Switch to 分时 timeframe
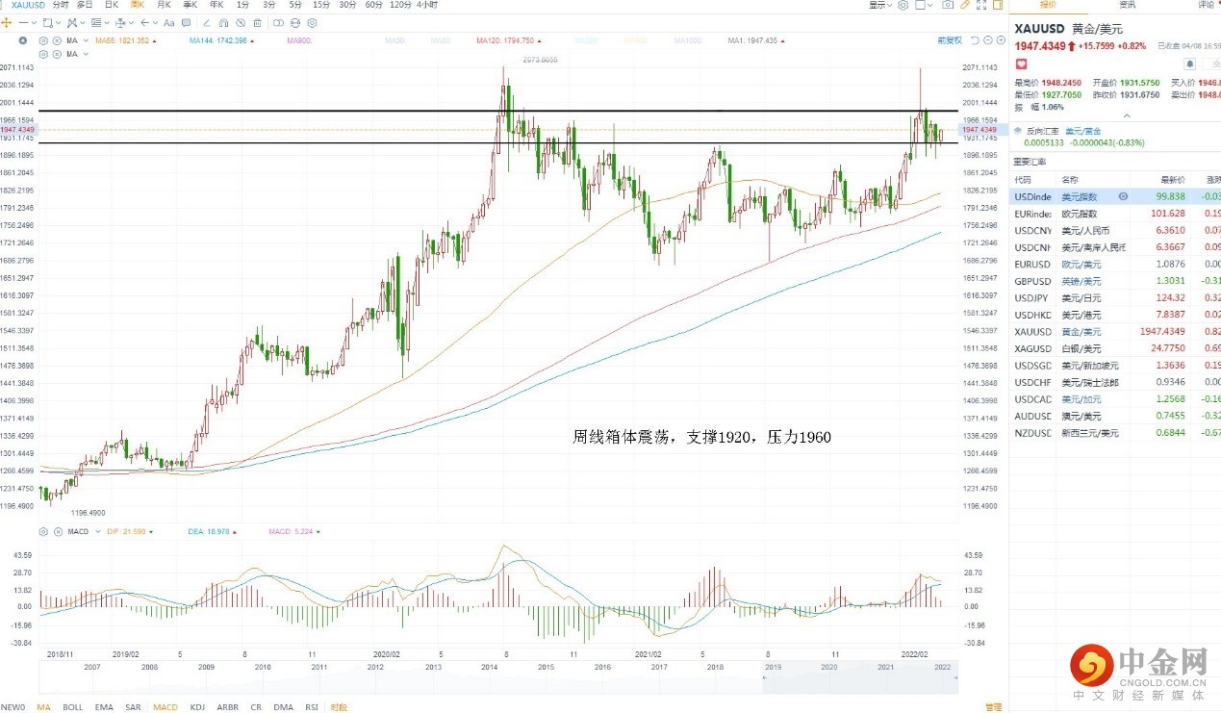 click(x=61, y=5)
